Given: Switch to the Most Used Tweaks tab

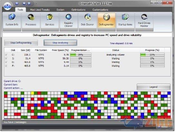Looking at the screenshot, I should click(40, 10).
